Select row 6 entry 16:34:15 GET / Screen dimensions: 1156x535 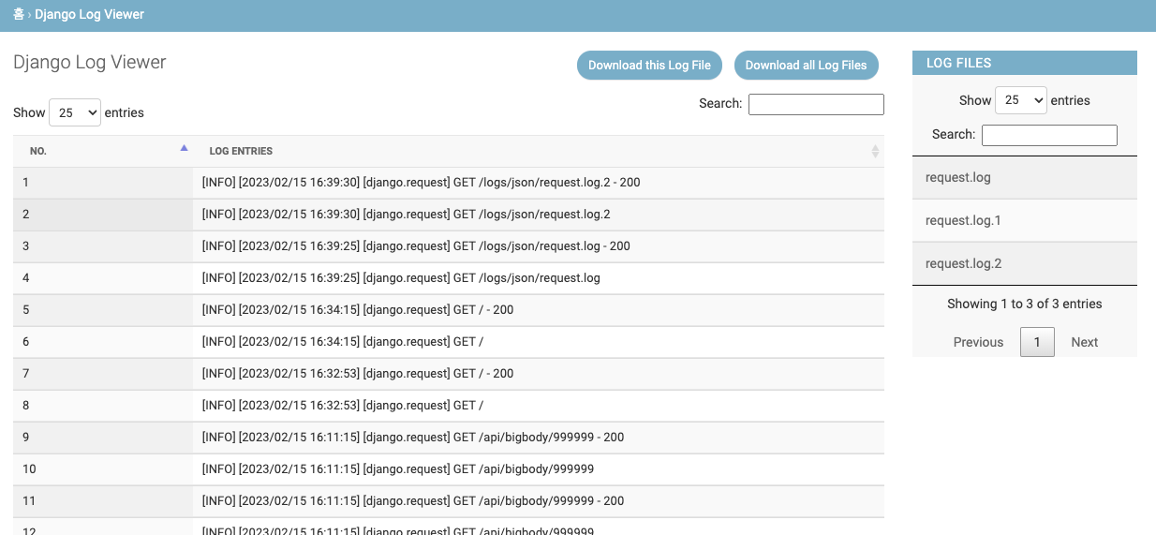539,342
